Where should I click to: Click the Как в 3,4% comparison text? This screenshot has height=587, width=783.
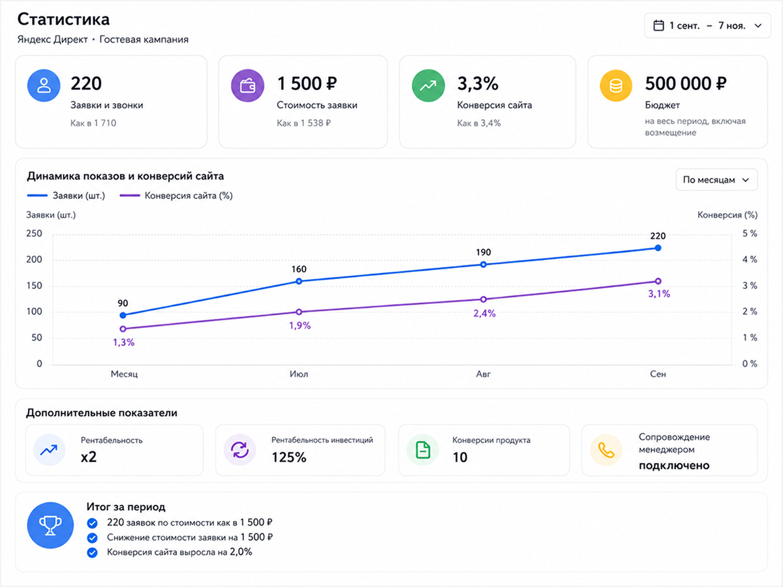click(x=479, y=123)
